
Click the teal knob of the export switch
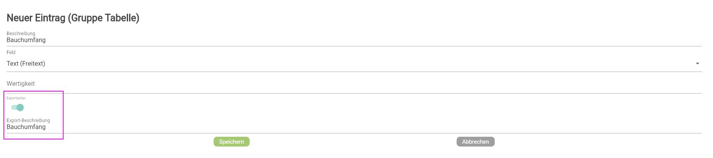click(x=20, y=107)
